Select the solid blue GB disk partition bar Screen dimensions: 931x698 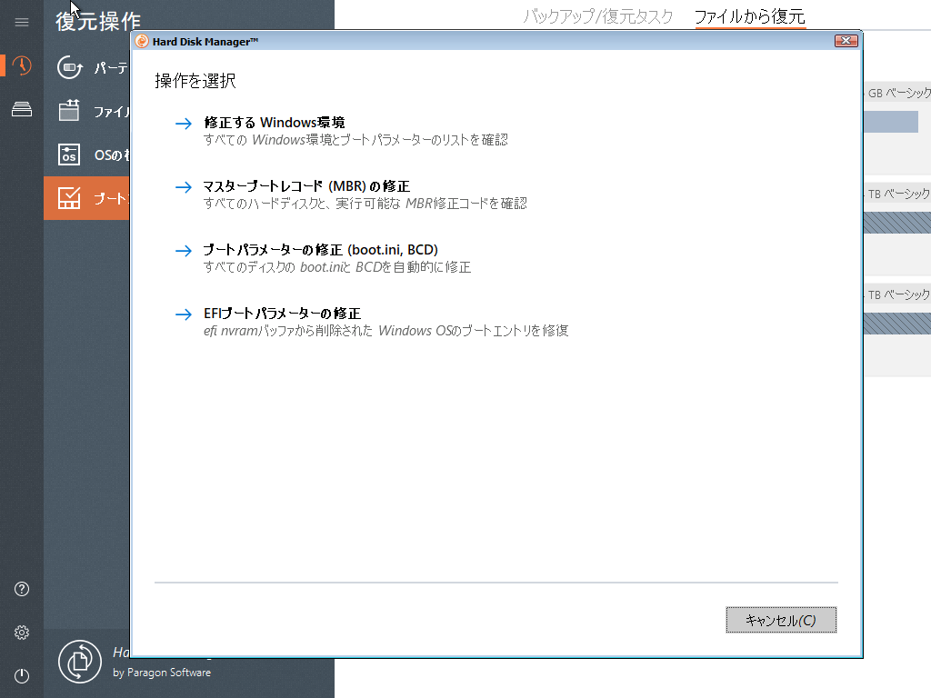tap(891, 122)
